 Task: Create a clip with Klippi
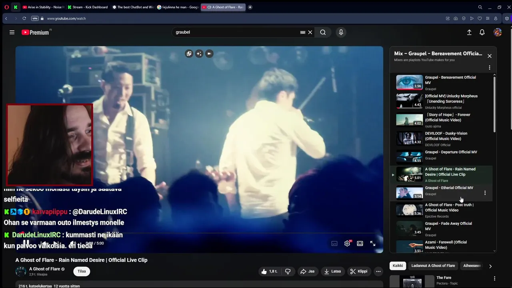[359, 271]
